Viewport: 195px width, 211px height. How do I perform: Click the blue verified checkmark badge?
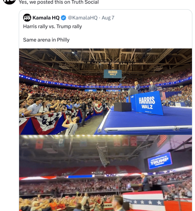[x=63, y=18]
